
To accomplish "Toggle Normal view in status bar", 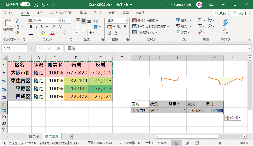I will 176,143.
